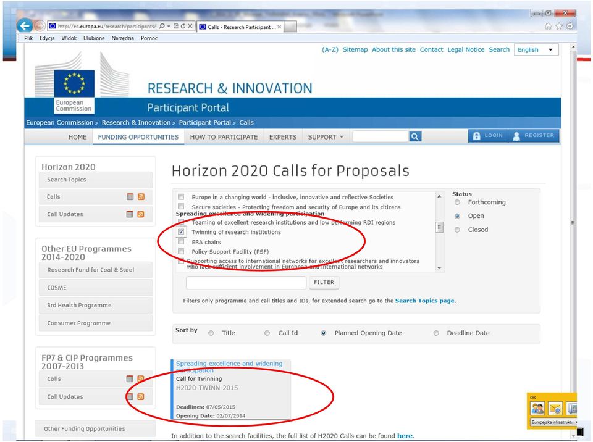Open the favorites star icon
The width and height of the screenshot is (593, 442).
pyautogui.click(x=559, y=26)
